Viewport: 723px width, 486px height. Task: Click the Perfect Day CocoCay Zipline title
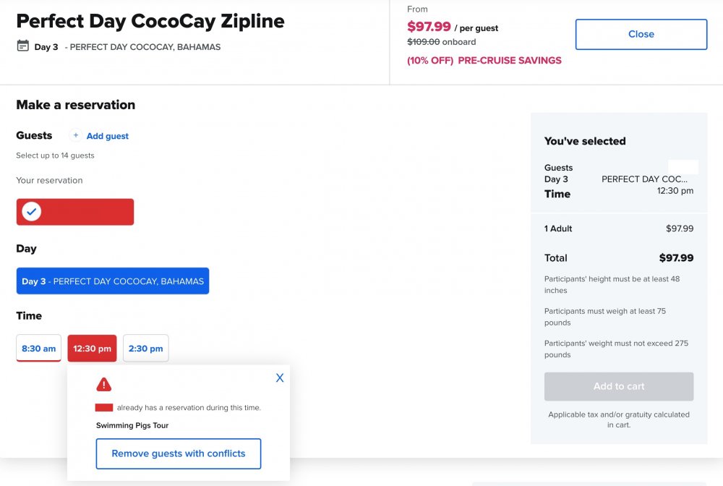(x=150, y=21)
